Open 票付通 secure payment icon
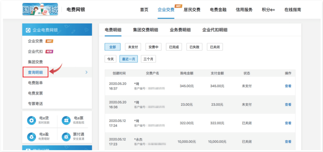Screen dimensions: 323x152 pyautogui.click(x=66, y=137)
